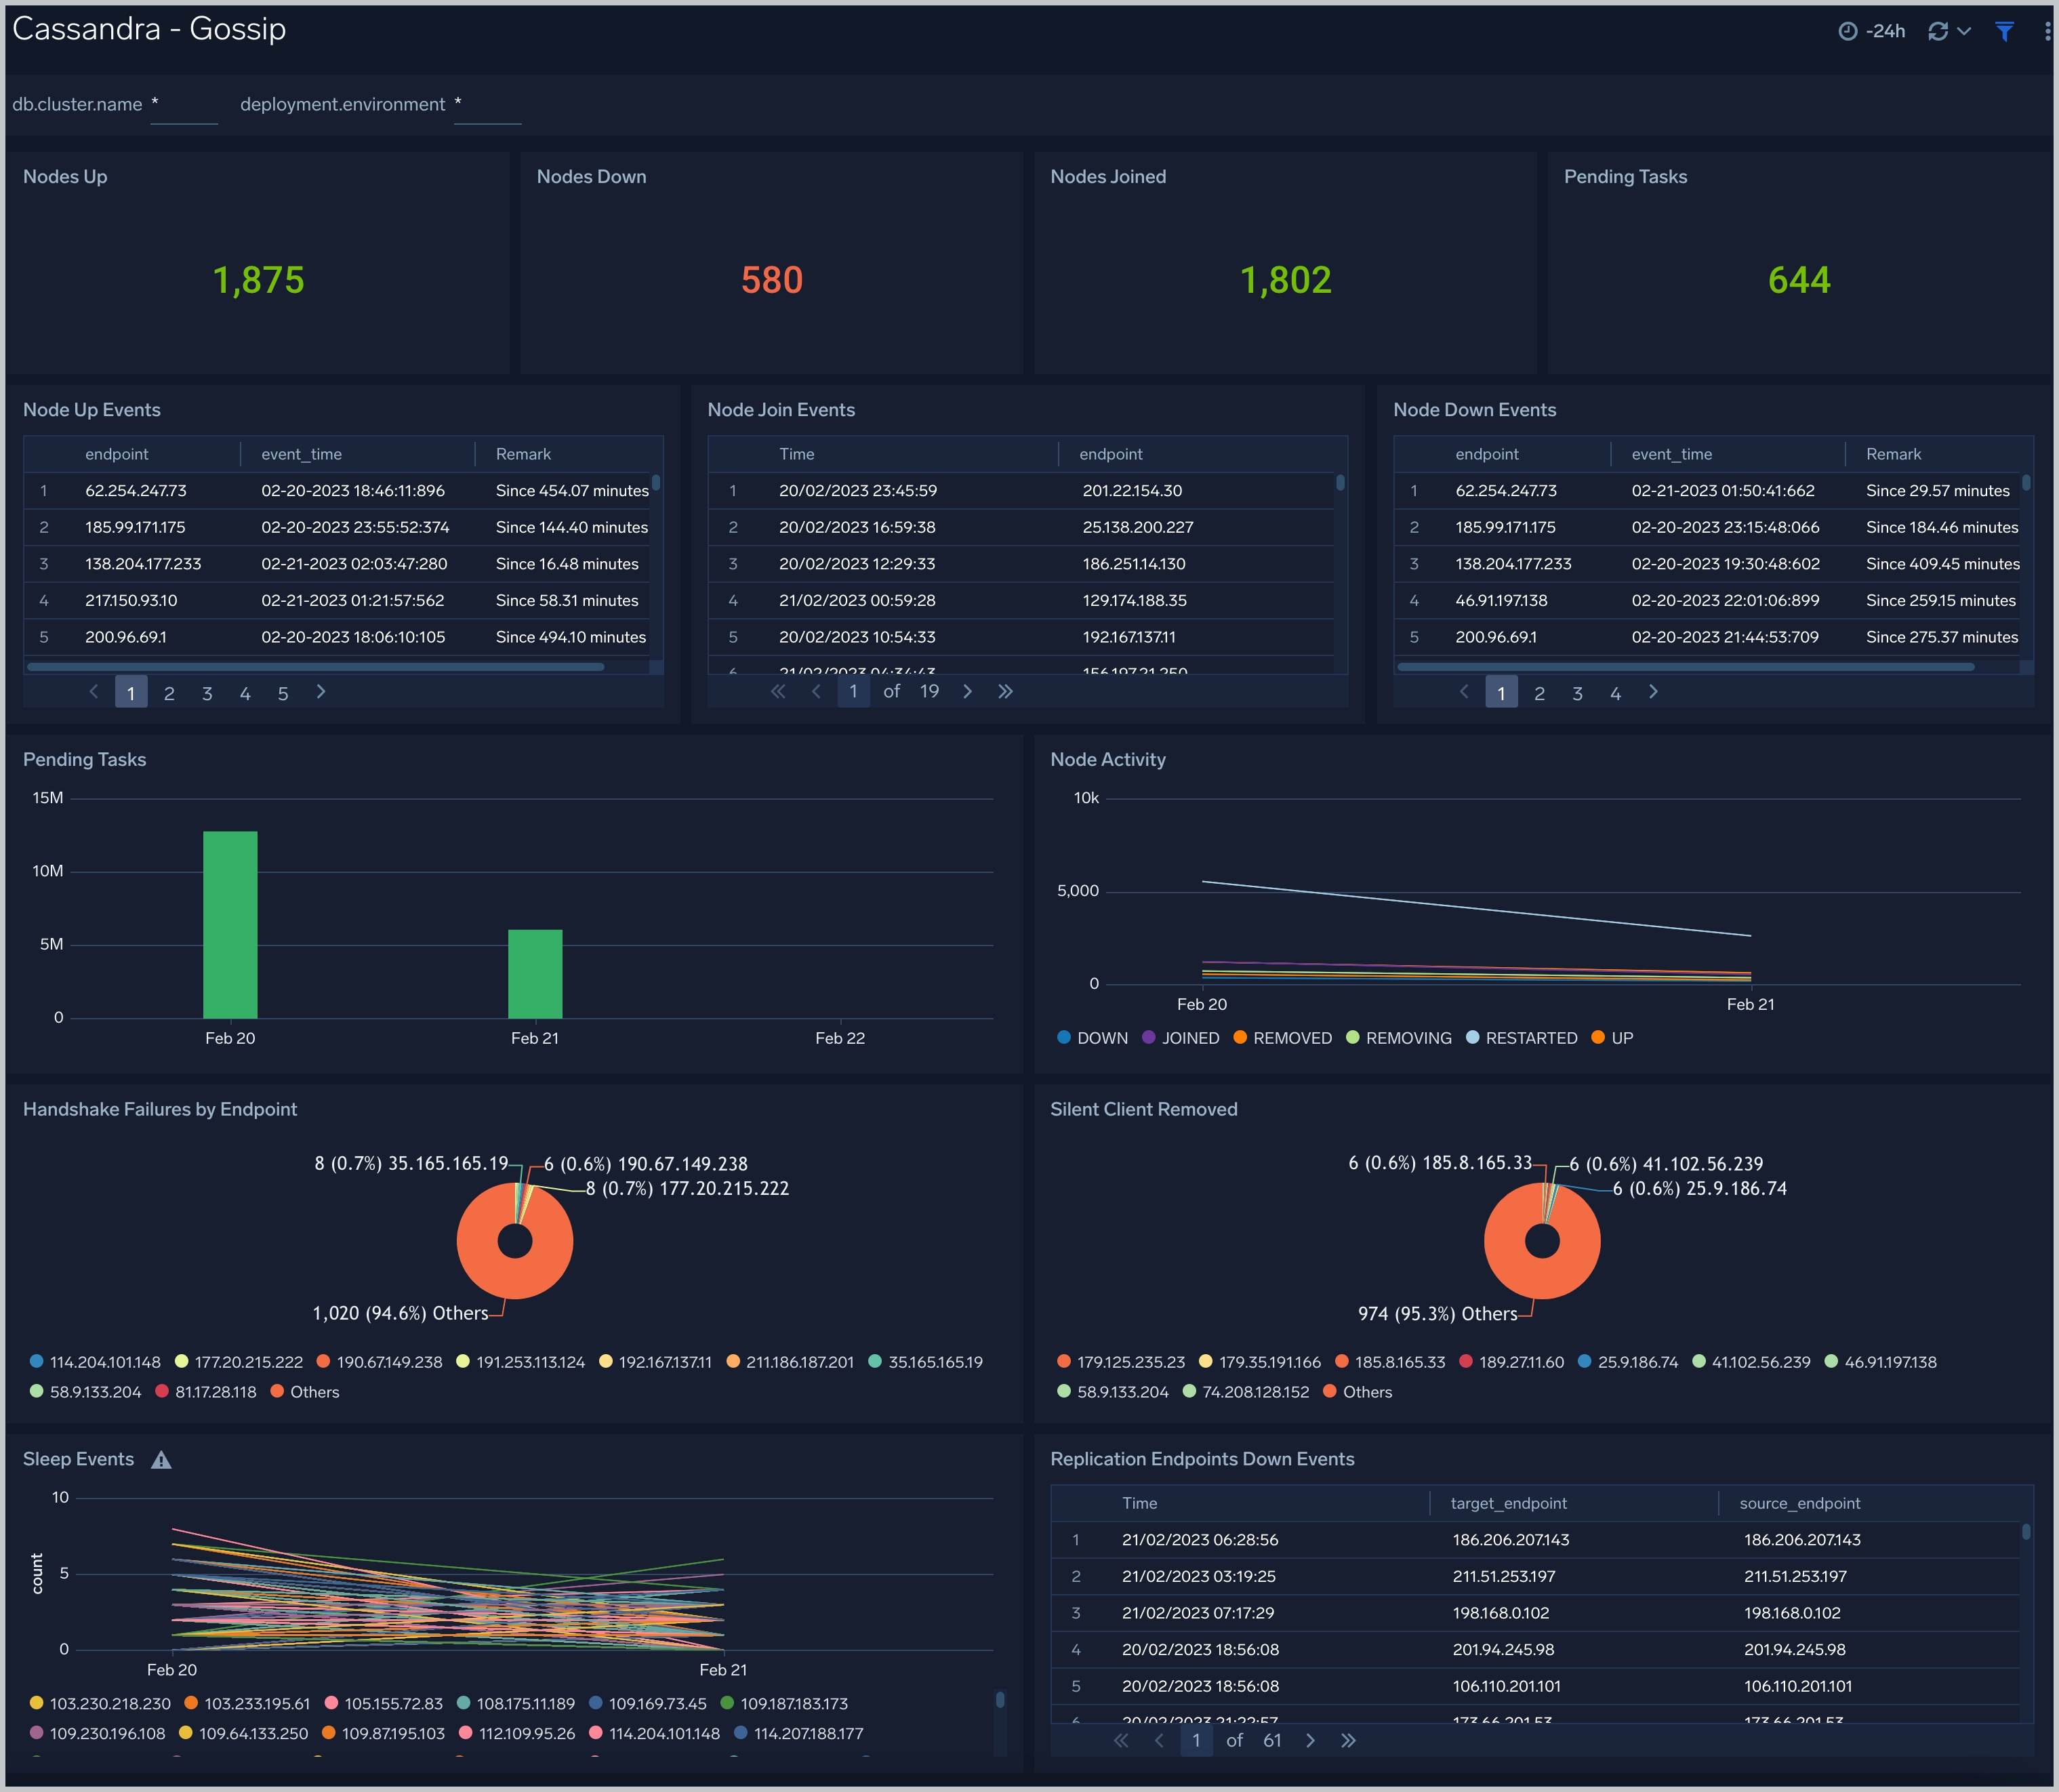Sort Replication table by source_endpoint column
Viewport: 2059px width, 1792px height.
(x=1800, y=1503)
